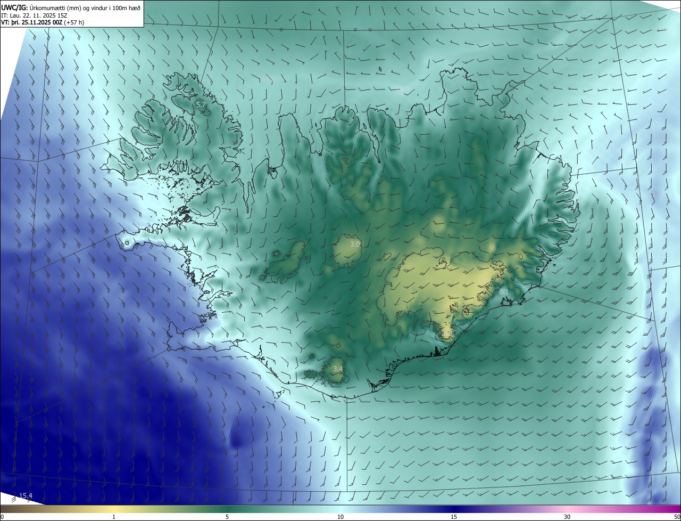The image size is (681, 521).
Task: Click the color scale label '30'
Action: (567, 517)
